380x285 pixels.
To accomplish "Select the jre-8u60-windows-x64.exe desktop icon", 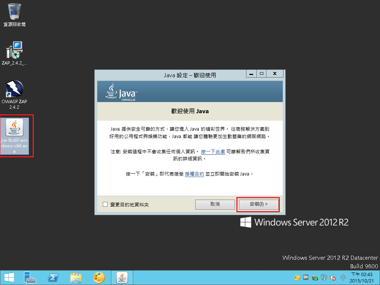I will 14,136.
